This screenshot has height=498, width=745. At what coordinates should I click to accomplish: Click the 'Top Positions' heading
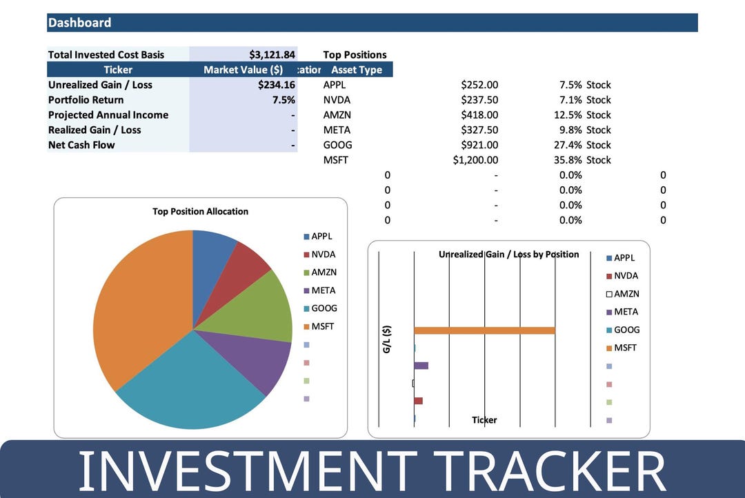pos(355,54)
